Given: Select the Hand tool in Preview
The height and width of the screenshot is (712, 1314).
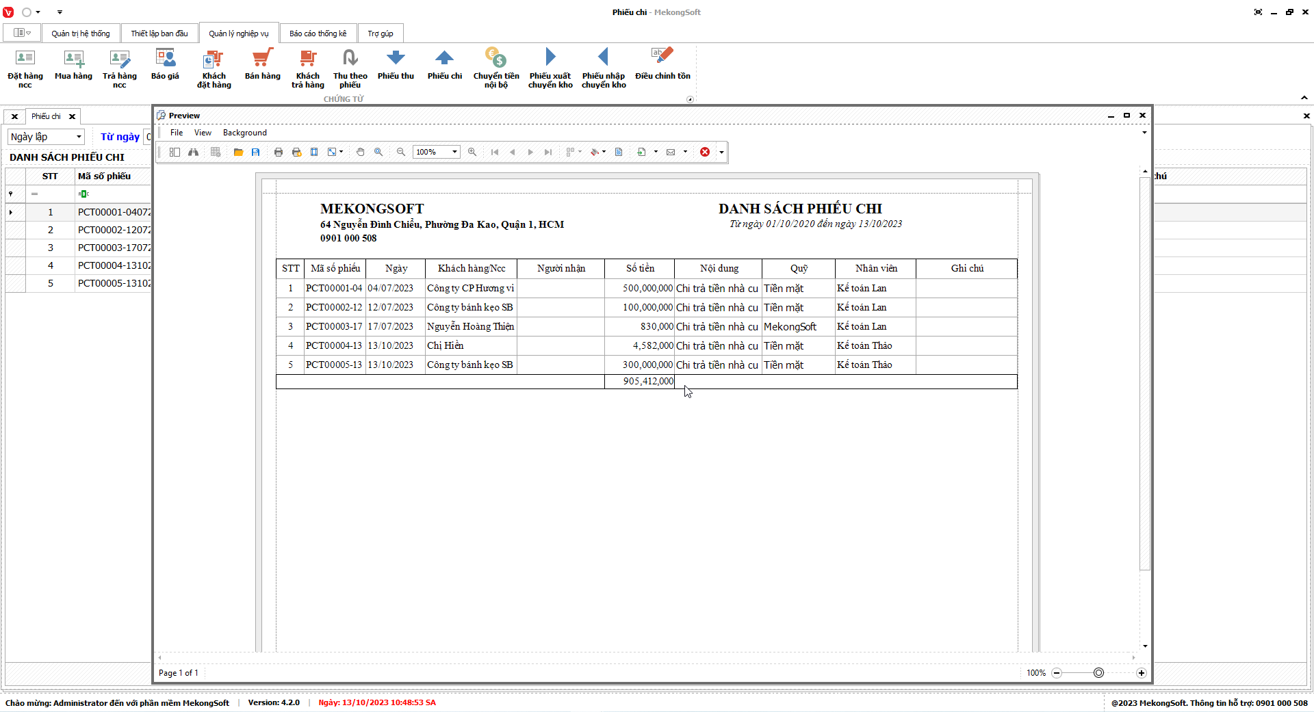Looking at the screenshot, I should [361, 153].
